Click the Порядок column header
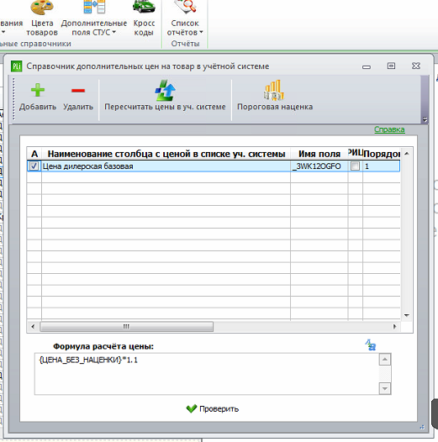The image size is (438, 442). (x=382, y=154)
